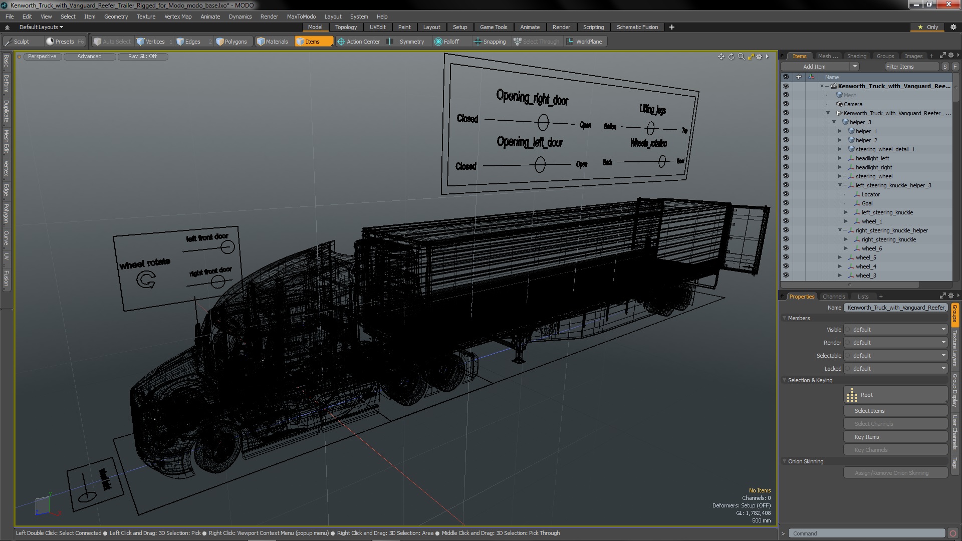Expand the helper_1 node
Screen dimensions: 962x541
(840, 131)
